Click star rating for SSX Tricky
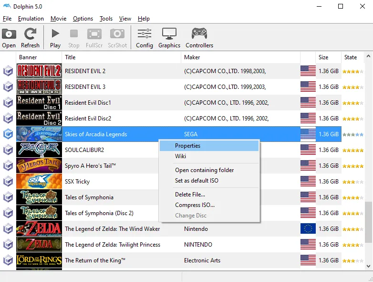 (353, 182)
